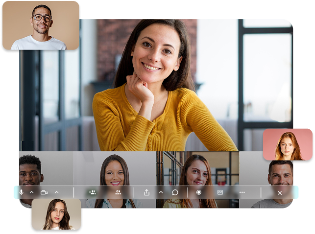Open the three-dot more options menu

(x=242, y=192)
